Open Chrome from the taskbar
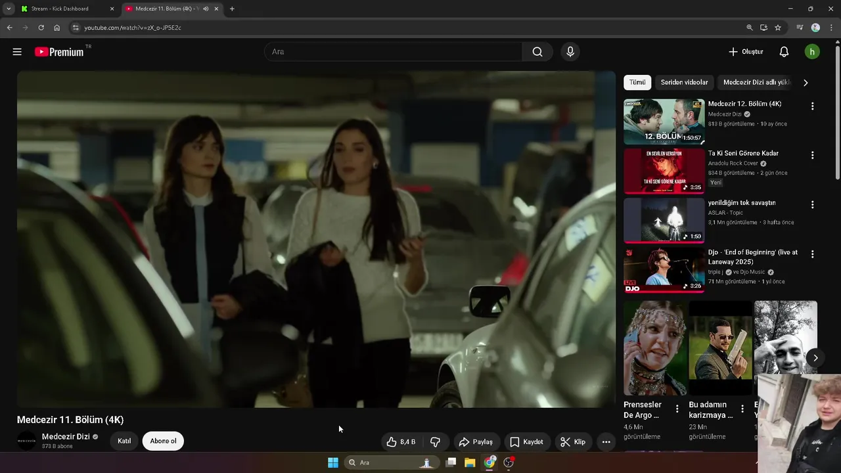 click(489, 462)
